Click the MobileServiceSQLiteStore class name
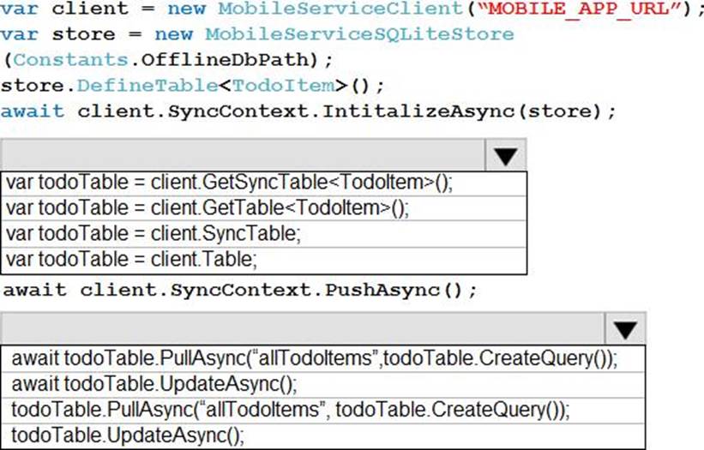The height and width of the screenshot is (450, 704). (364, 35)
